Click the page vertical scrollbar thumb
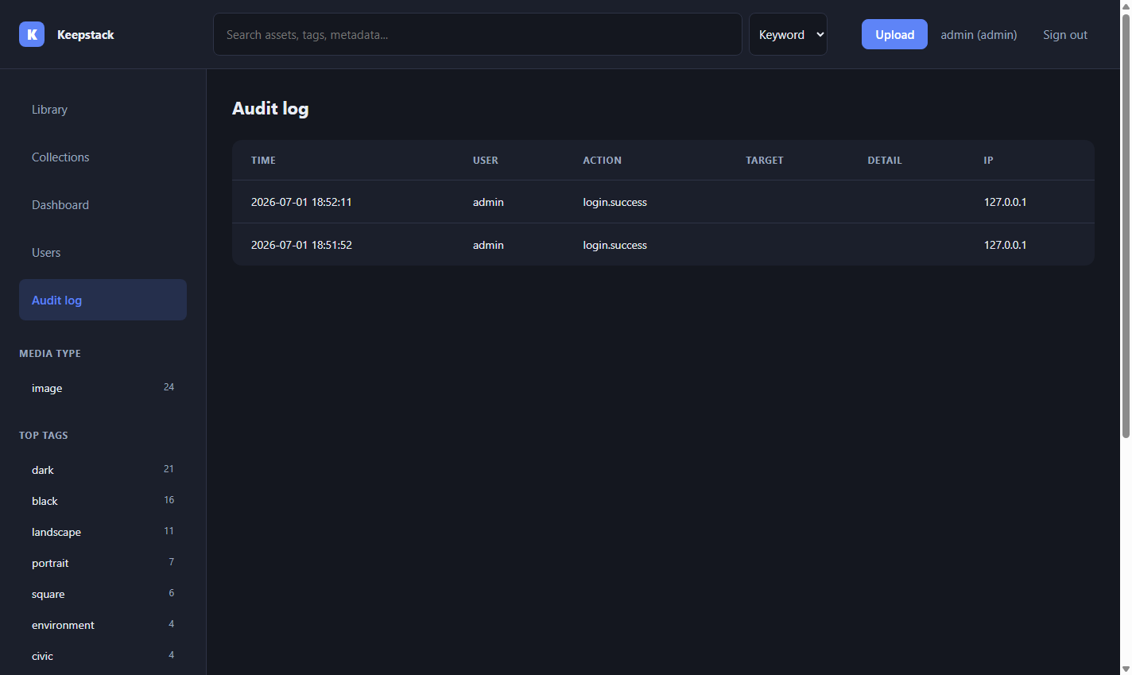1132x675 pixels. [x=1126, y=226]
